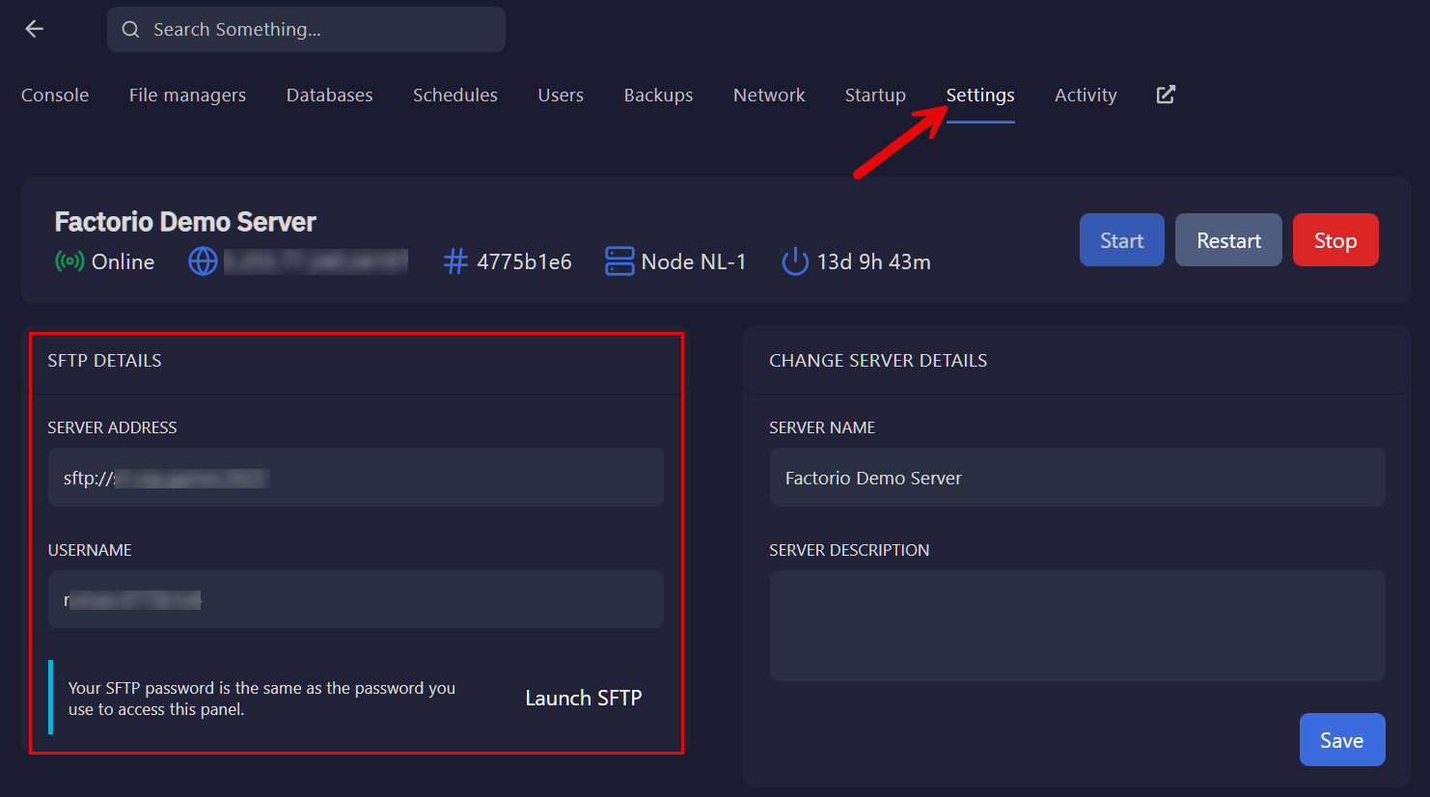This screenshot has height=797, width=1430.
Task: Click the external link icon beside Activity
Action: click(1165, 95)
